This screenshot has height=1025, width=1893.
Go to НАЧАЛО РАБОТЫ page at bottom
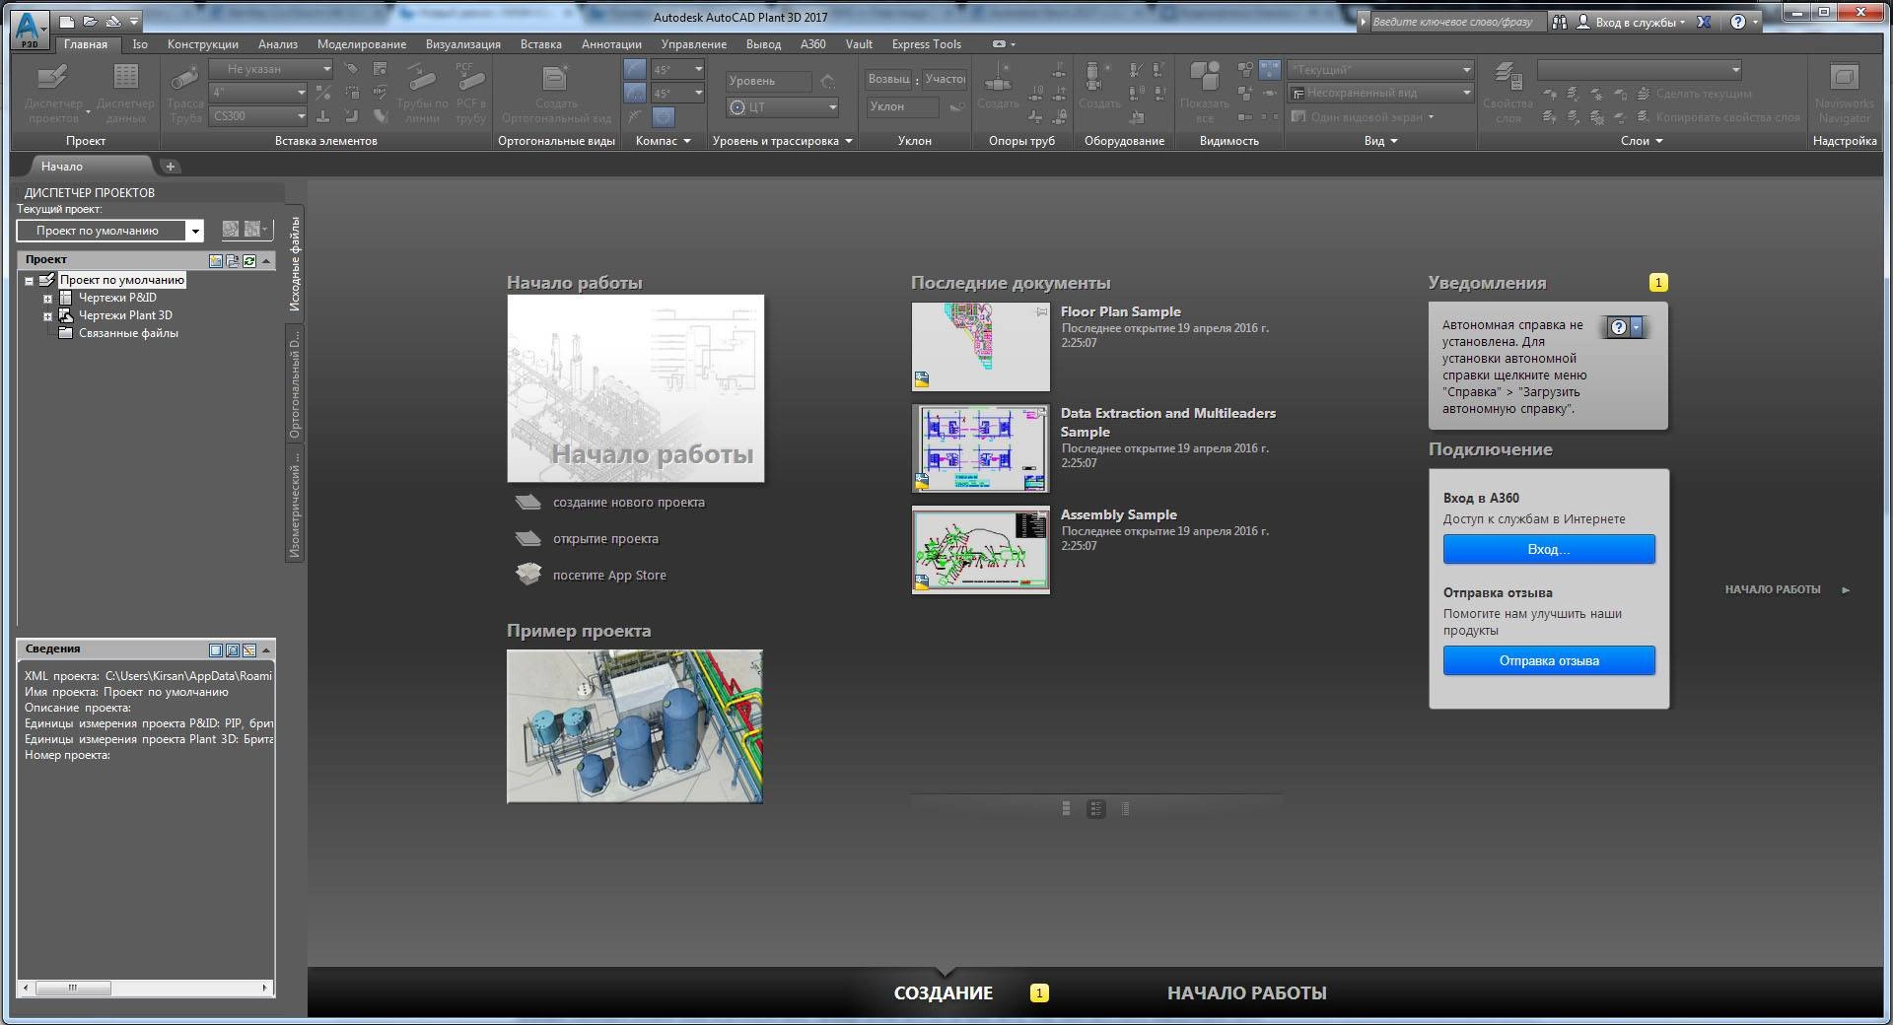[1246, 992]
